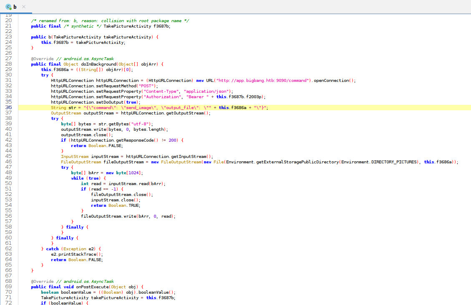The width and height of the screenshot is (471, 305).
Task: Click "return Boolean.TRUE" statement
Action: (x=116, y=206)
